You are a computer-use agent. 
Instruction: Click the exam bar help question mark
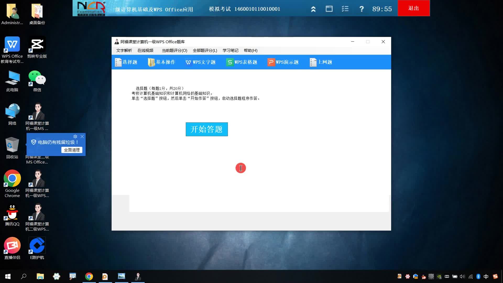(362, 9)
